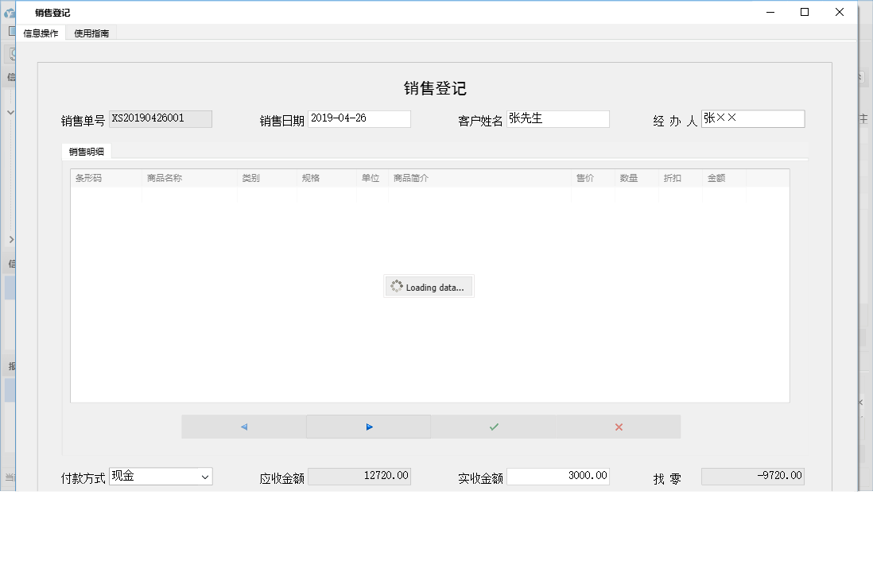Click the 商品名称 column header
This screenshot has height=568, width=873.
164,178
